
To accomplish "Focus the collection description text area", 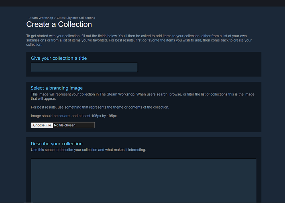I will (x=143, y=180).
